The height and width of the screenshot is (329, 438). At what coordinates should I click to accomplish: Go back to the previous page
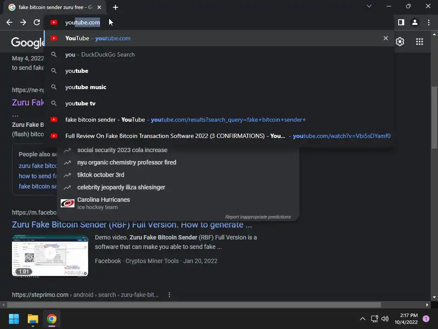point(9,22)
